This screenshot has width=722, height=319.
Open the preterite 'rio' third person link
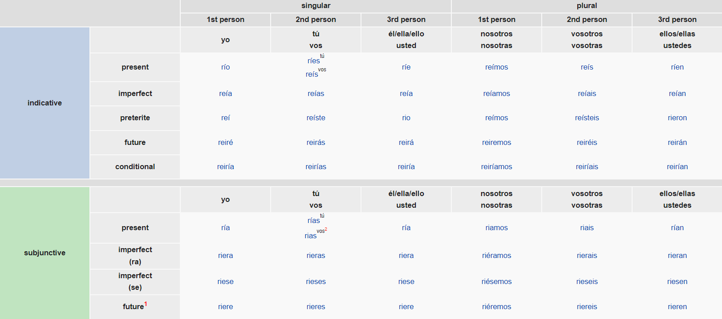click(x=406, y=118)
